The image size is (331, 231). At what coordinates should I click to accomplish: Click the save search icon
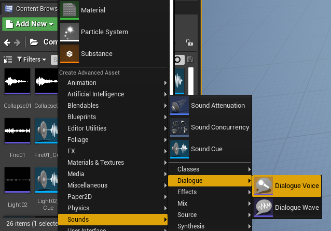(x=190, y=60)
